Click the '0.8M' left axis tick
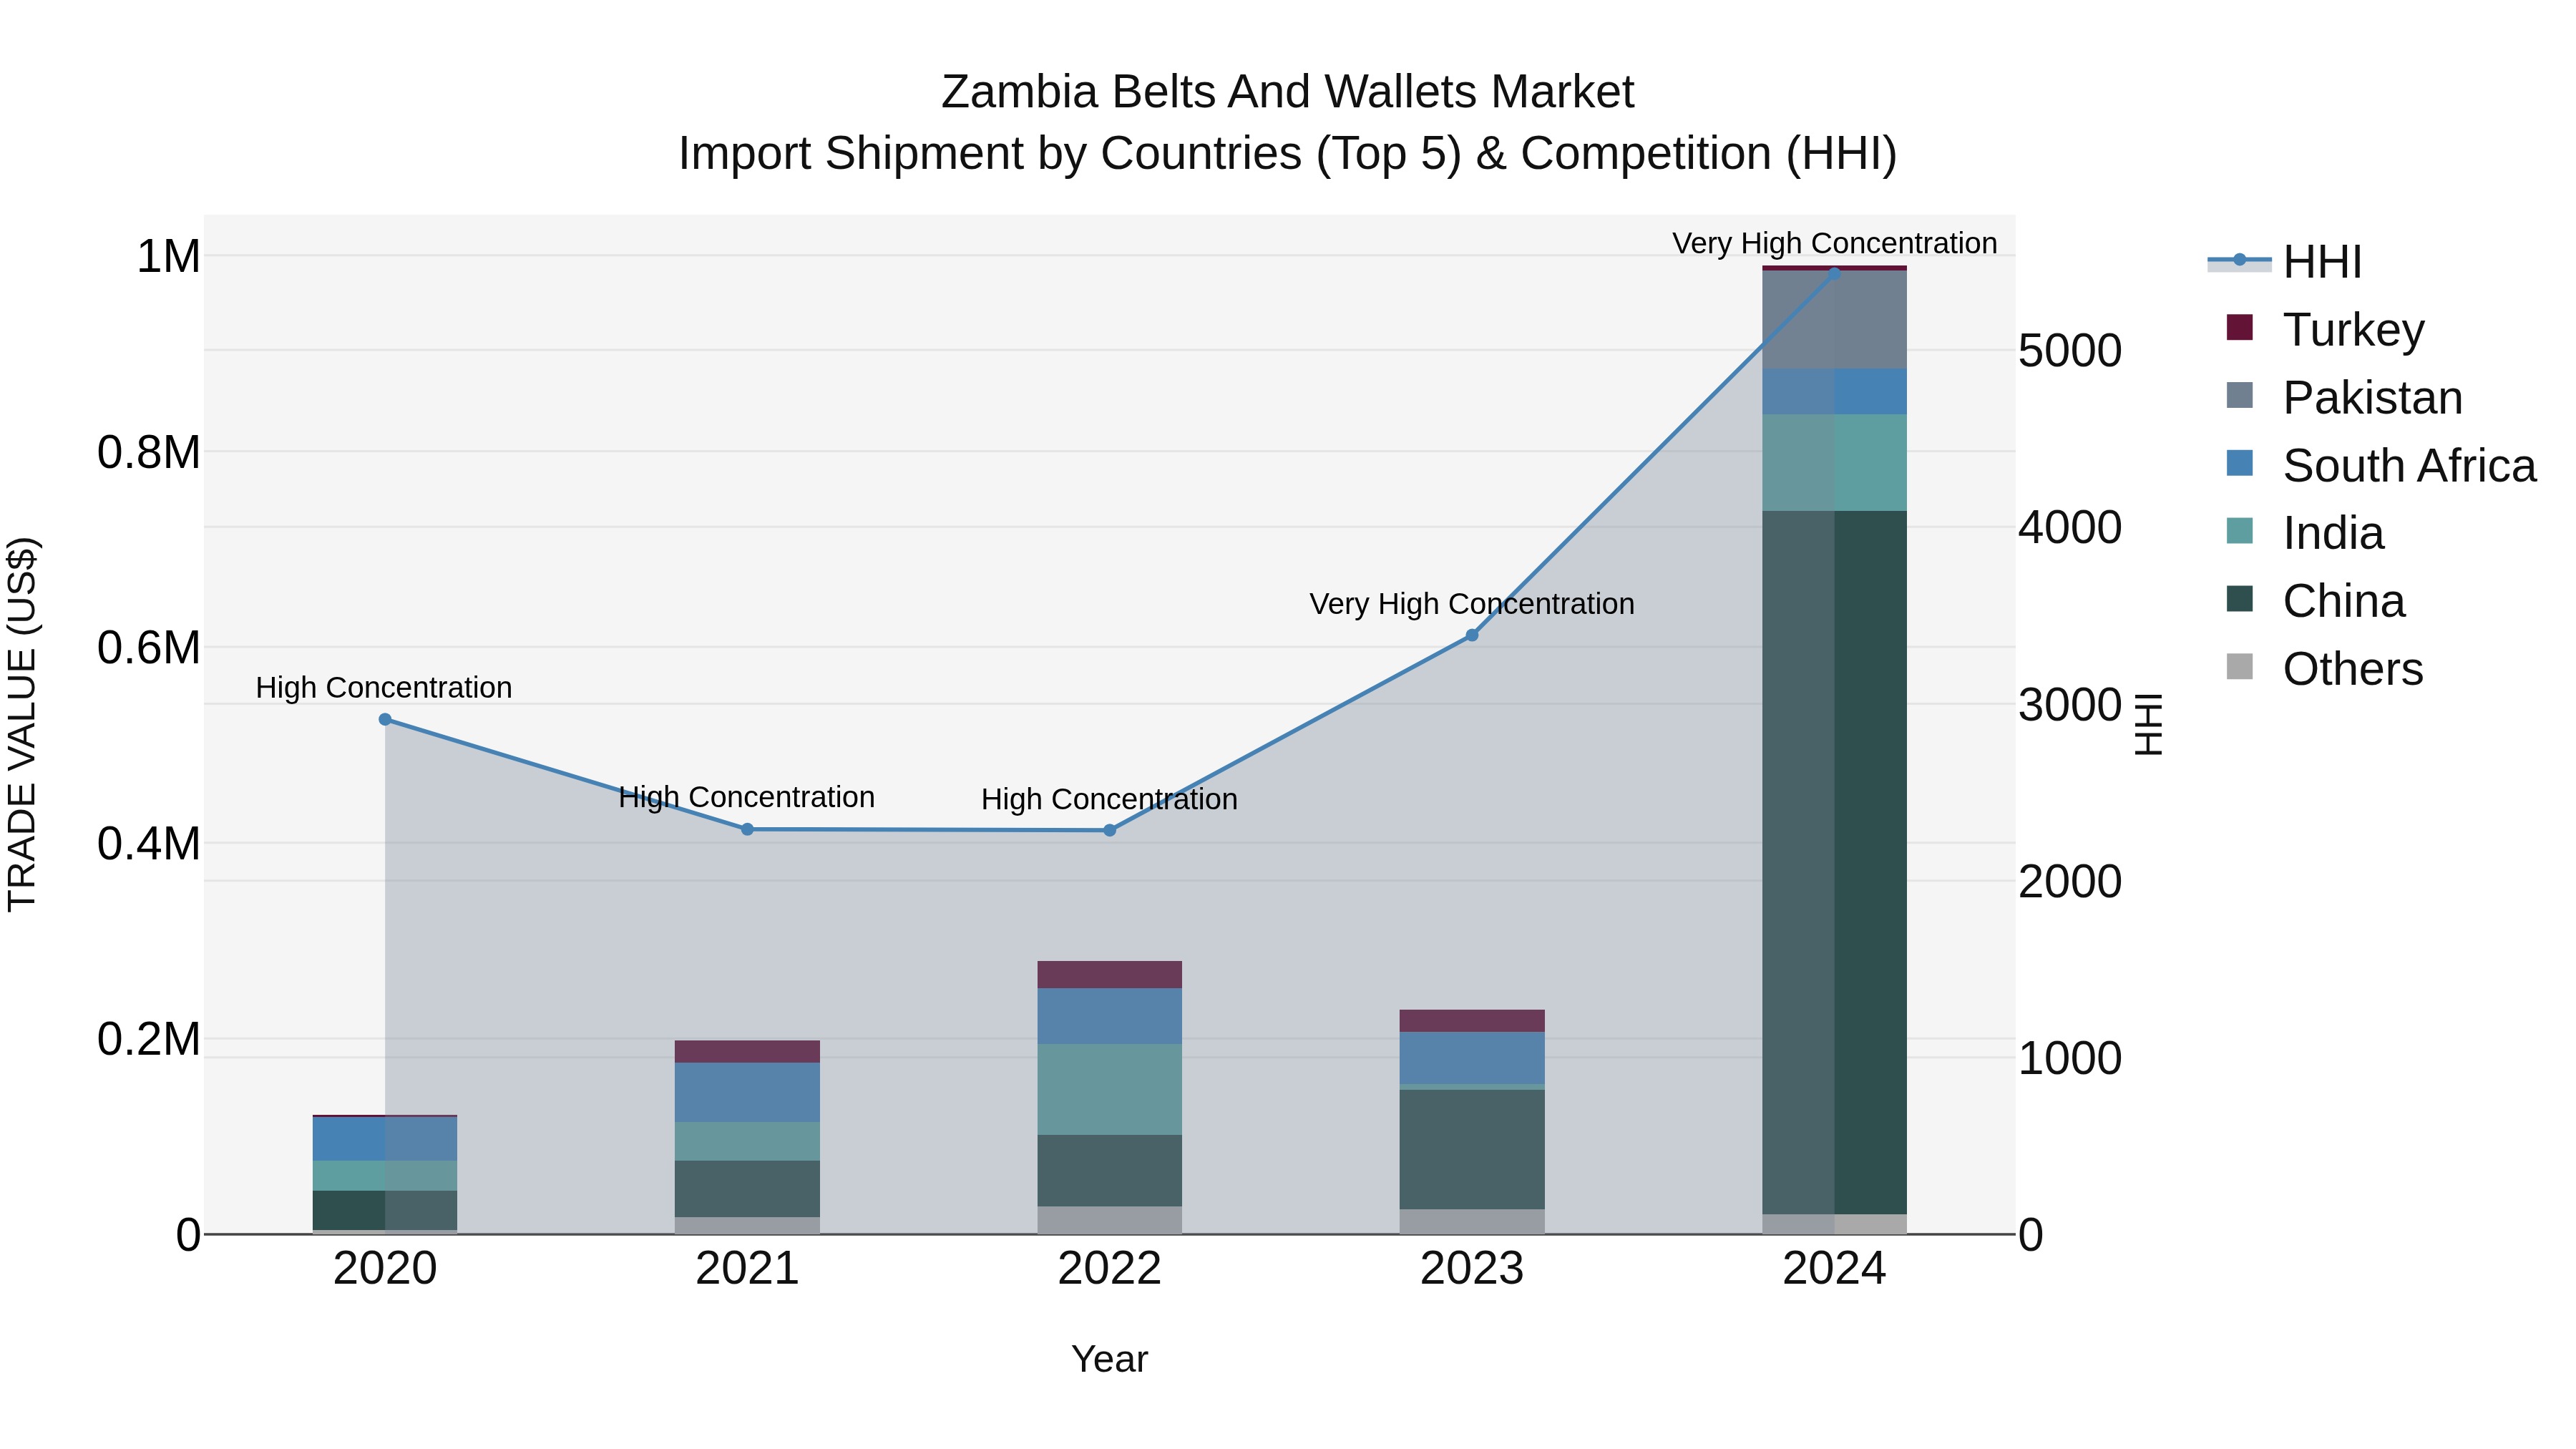The image size is (2576, 1449). pyautogui.click(x=149, y=452)
